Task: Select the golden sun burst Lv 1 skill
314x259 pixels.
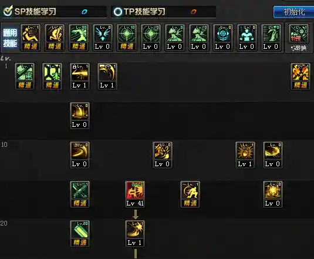Action: (x=245, y=155)
